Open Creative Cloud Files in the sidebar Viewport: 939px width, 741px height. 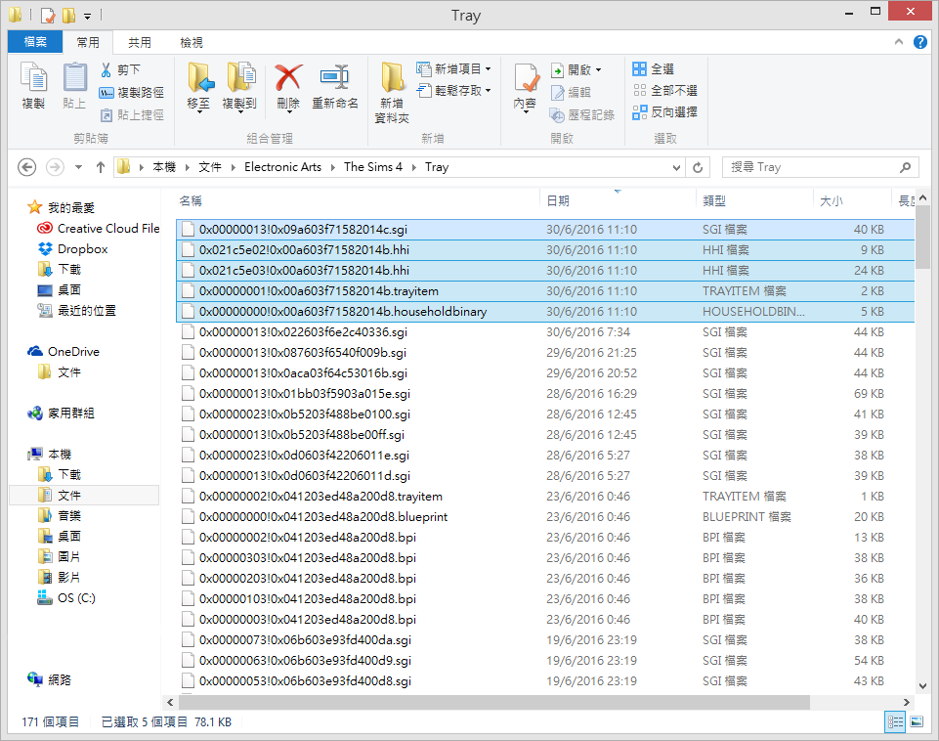click(x=99, y=228)
